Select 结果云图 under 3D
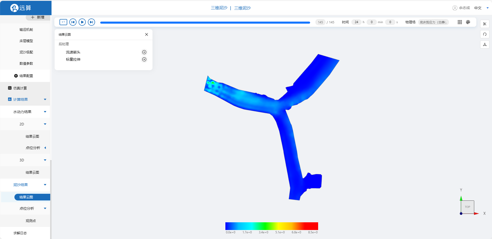 pos(32,172)
